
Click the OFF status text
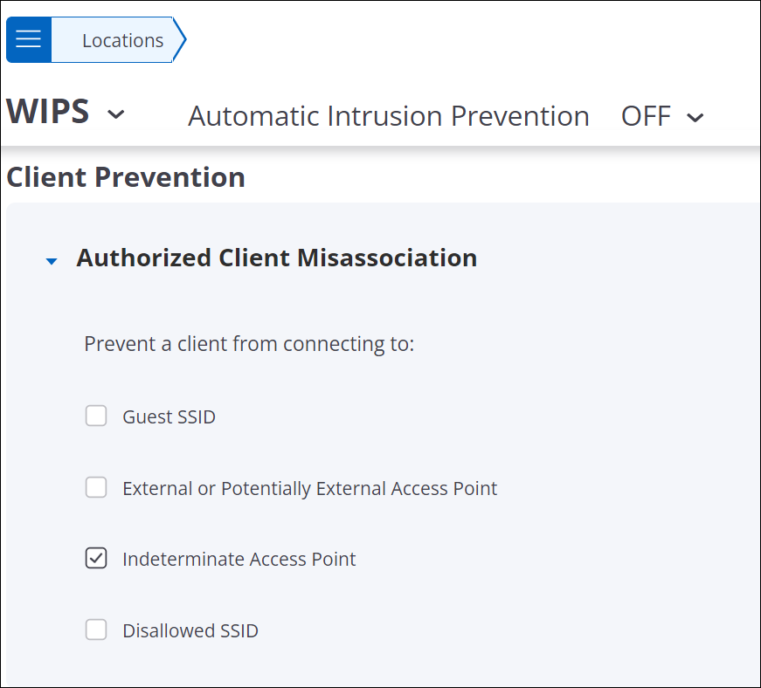tap(646, 116)
